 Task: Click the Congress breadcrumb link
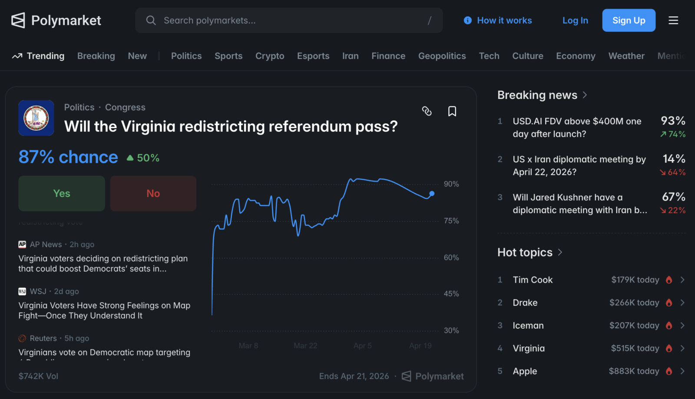(x=125, y=107)
